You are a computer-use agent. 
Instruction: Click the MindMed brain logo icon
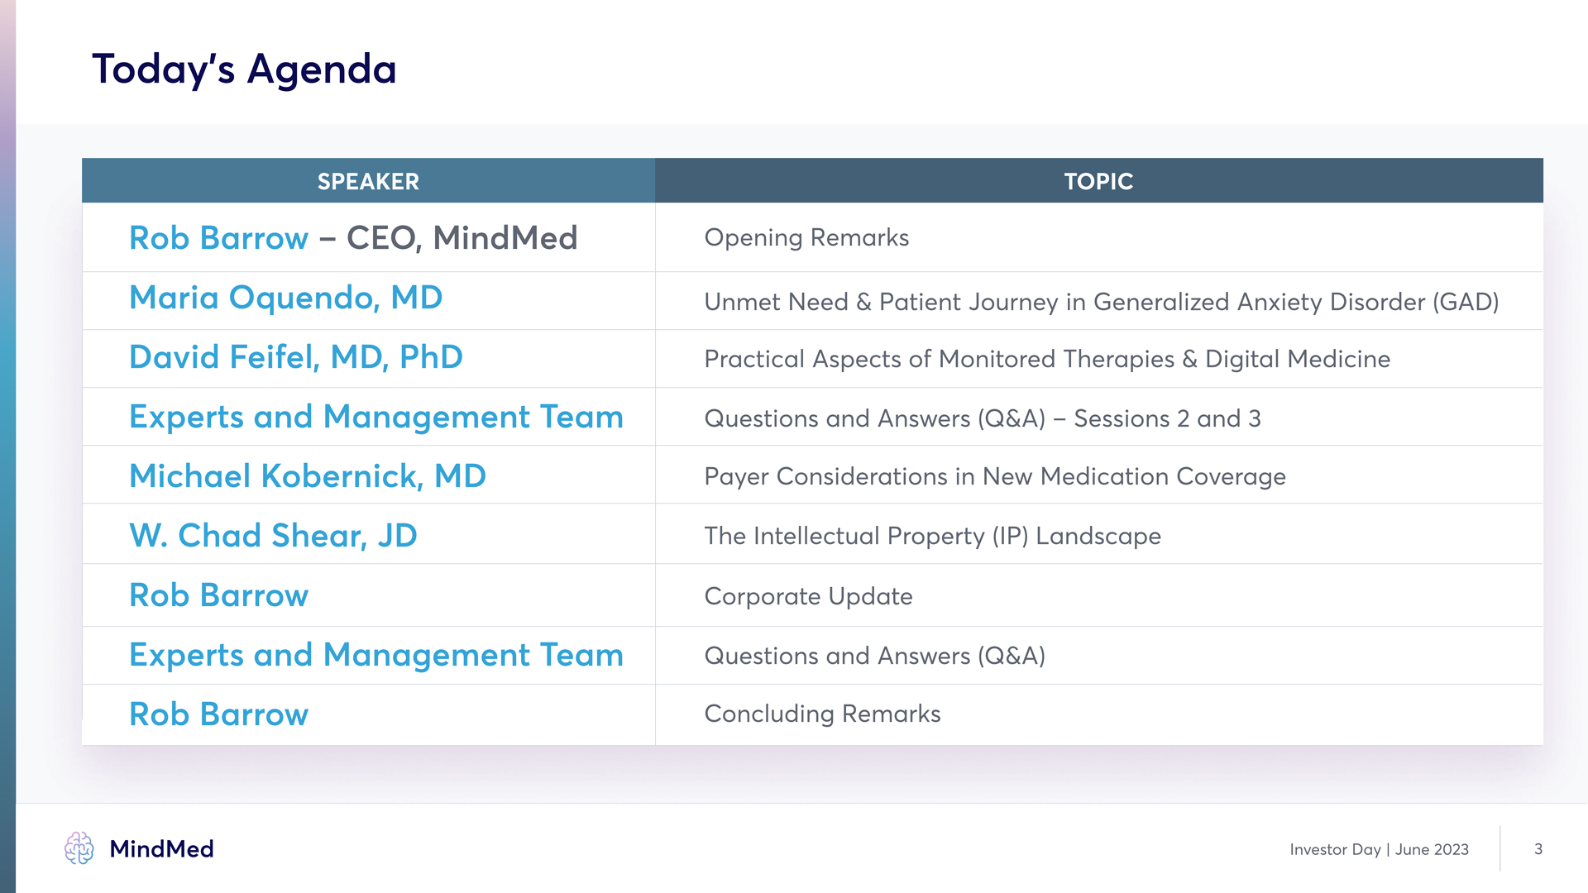point(79,848)
